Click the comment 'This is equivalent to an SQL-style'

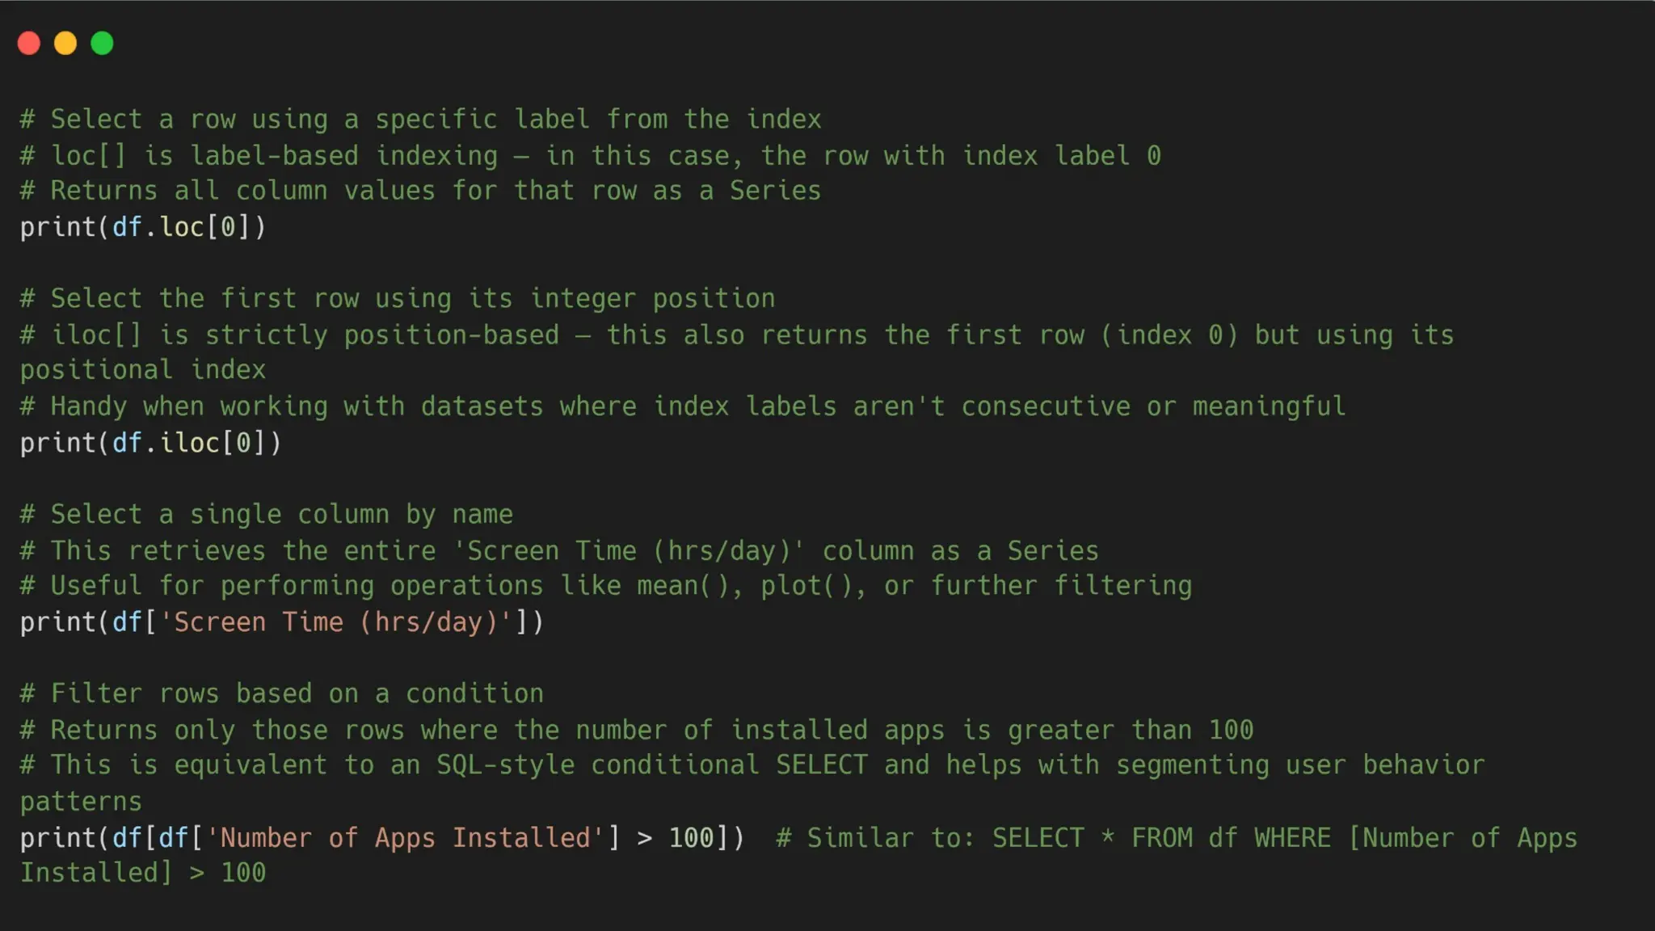752,783
